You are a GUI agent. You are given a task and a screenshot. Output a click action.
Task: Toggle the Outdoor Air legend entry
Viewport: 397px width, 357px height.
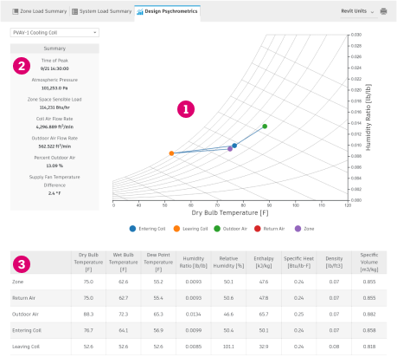click(x=230, y=229)
